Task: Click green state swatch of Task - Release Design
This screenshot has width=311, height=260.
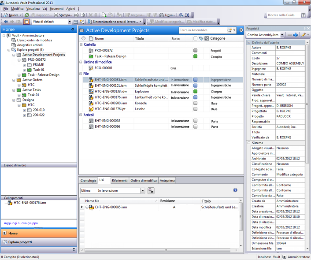Action: pos(196,56)
